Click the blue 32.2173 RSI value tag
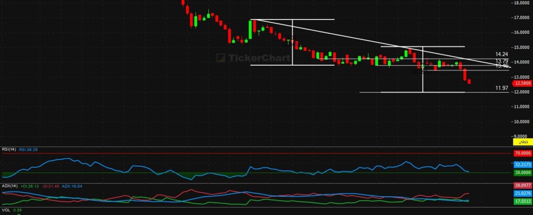Image resolution: width=533 pixels, height=215 pixels. click(x=522, y=164)
